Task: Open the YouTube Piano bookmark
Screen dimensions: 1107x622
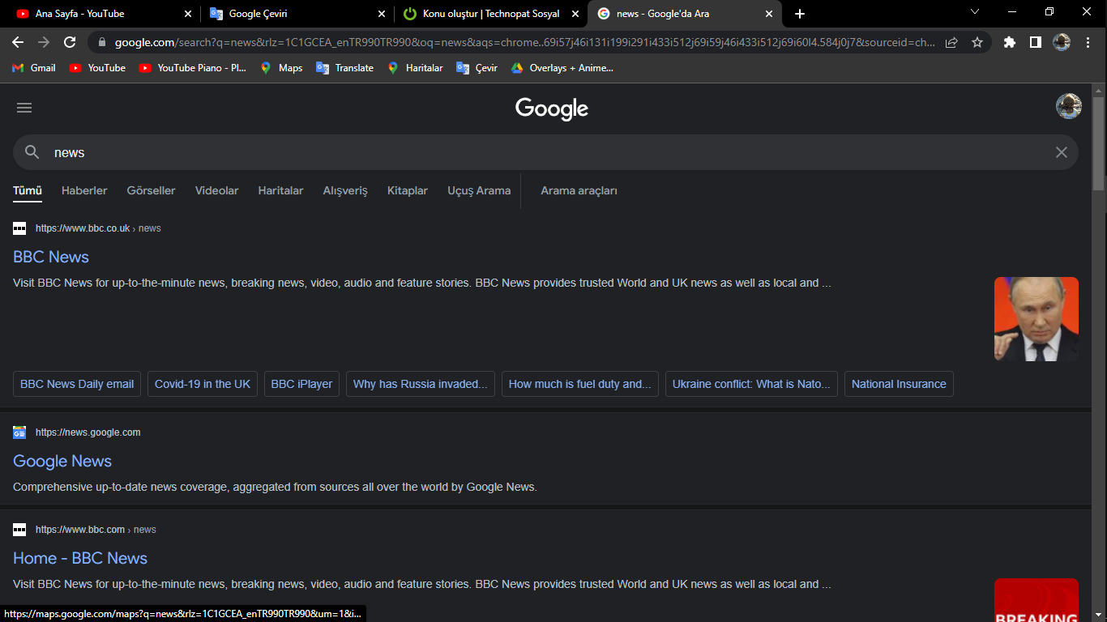Action: 193,68
